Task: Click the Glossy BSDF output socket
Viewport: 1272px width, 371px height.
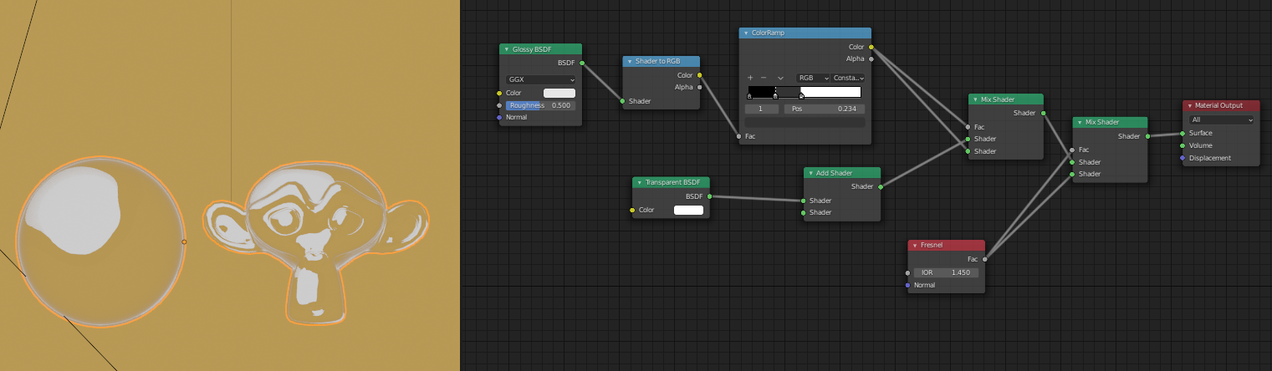Action: 582,63
